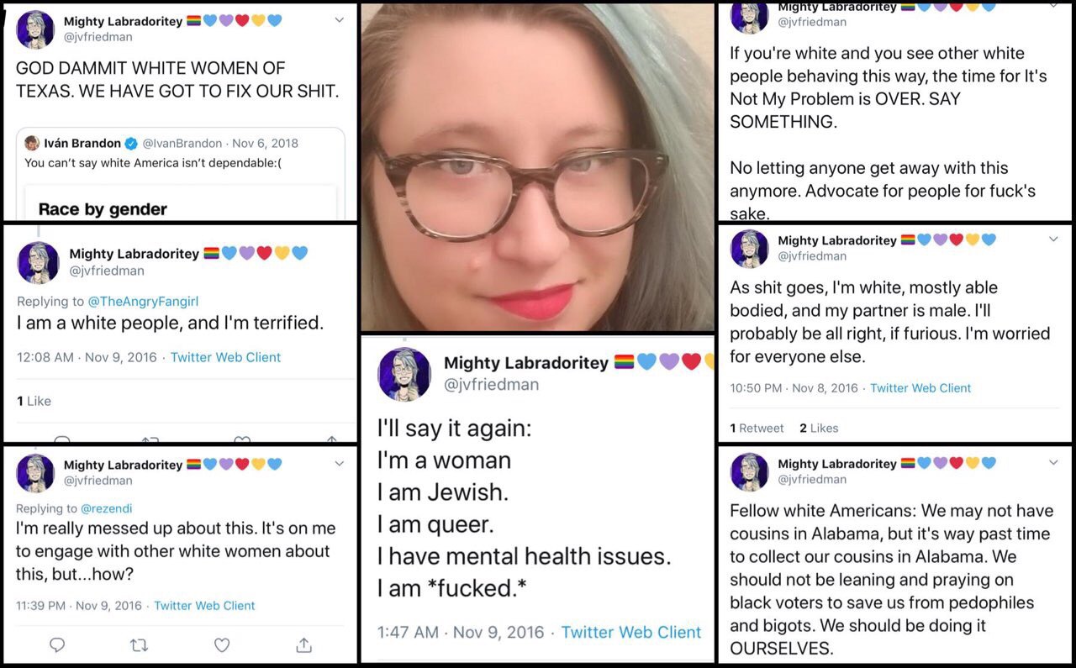The width and height of the screenshot is (1076, 668).
Task: Expand the chevron menu on the 'Fellow white Americans' tweet
Action: pos(1053,463)
